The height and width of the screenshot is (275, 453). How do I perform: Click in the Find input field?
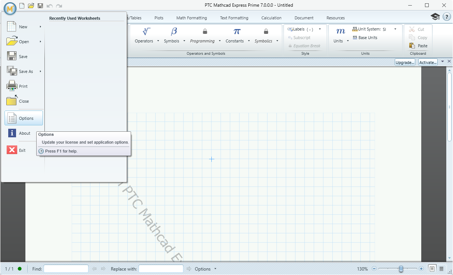click(x=66, y=269)
